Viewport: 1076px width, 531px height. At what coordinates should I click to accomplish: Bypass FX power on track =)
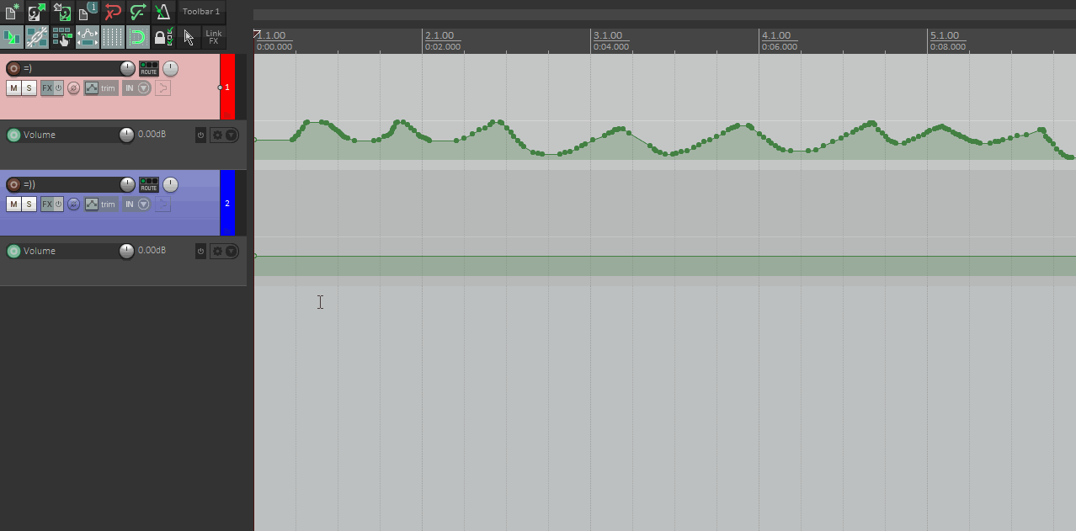tap(59, 88)
